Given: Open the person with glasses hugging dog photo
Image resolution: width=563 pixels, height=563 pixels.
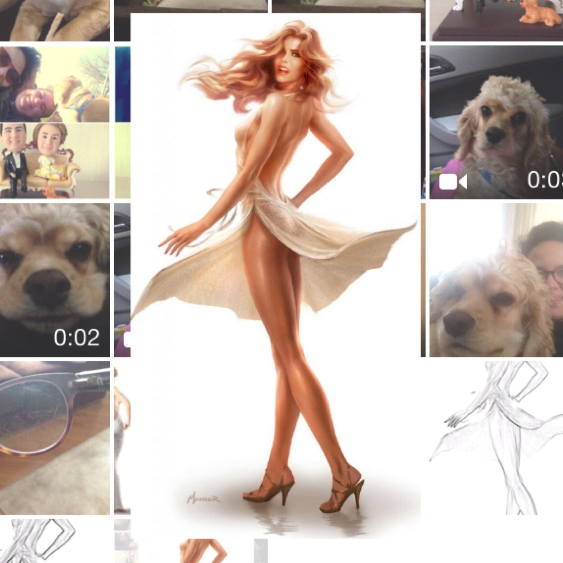Looking at the screenshot, I should pyautogui.click(x=496, y=280).
